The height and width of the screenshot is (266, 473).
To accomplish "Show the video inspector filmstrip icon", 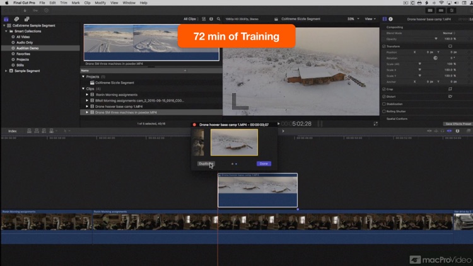I will pyautogui.click(x=385, y=19).
